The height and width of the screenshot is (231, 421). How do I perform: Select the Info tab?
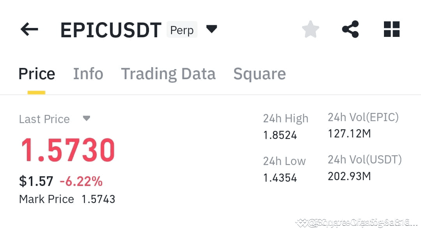[88, 73]
